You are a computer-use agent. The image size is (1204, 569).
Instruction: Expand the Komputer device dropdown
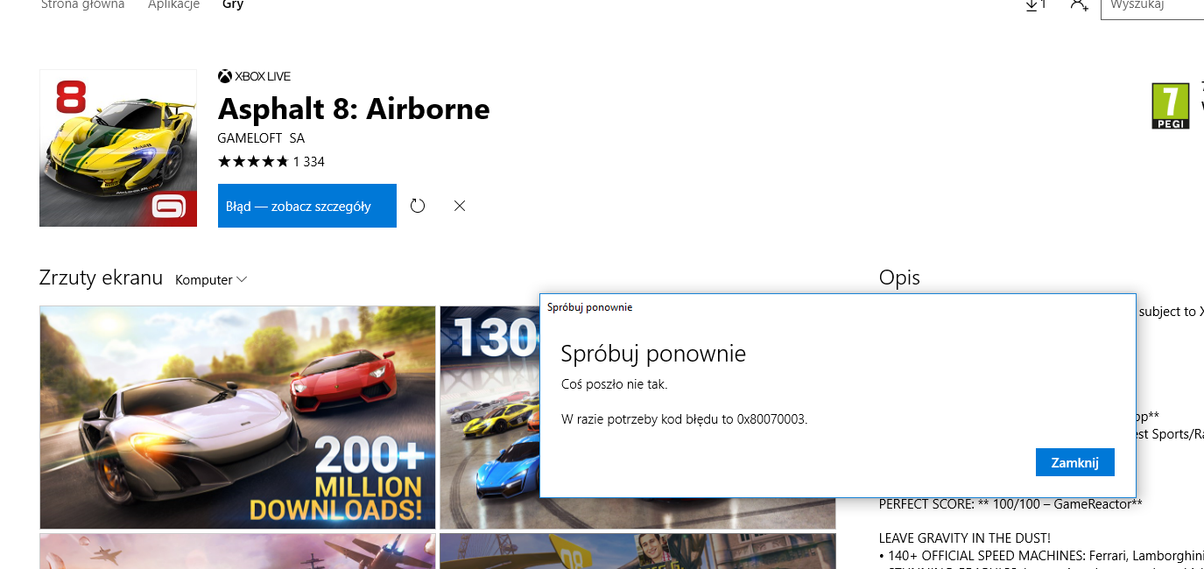coord(211,280)
